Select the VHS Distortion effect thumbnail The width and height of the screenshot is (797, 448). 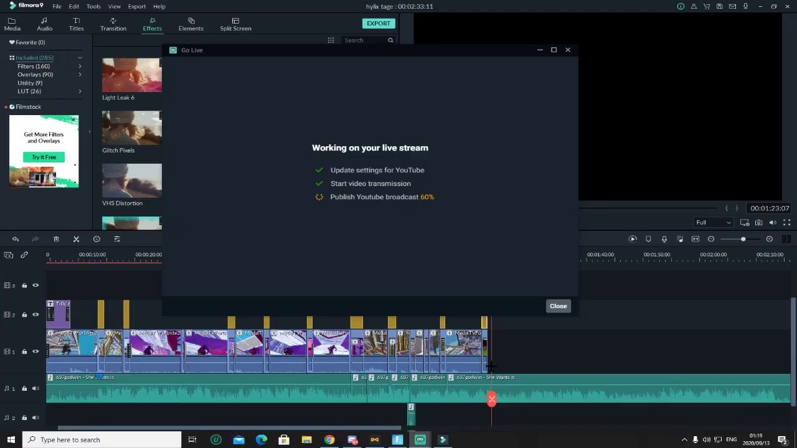coord(132,180)
